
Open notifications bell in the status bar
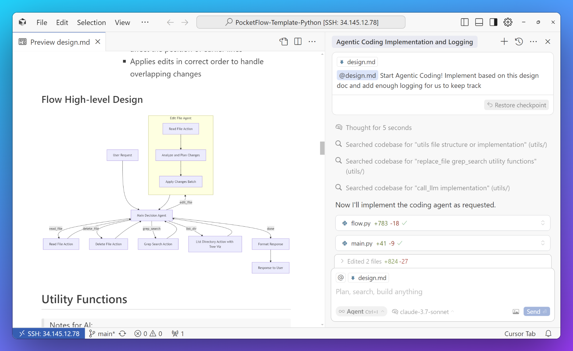548,334
